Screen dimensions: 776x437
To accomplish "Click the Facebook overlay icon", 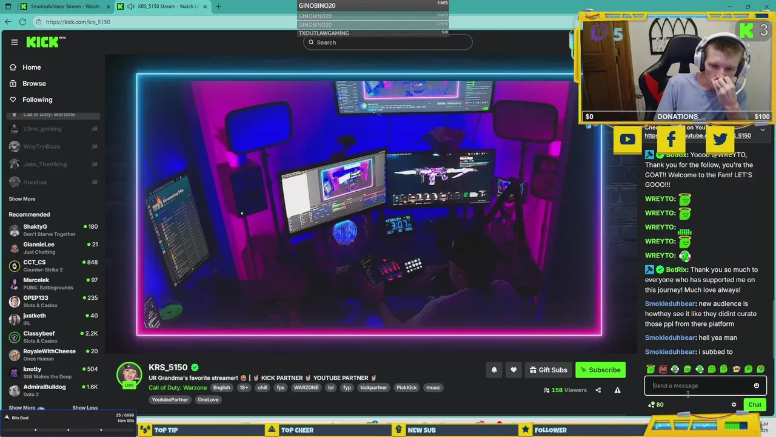I will 671,140.
